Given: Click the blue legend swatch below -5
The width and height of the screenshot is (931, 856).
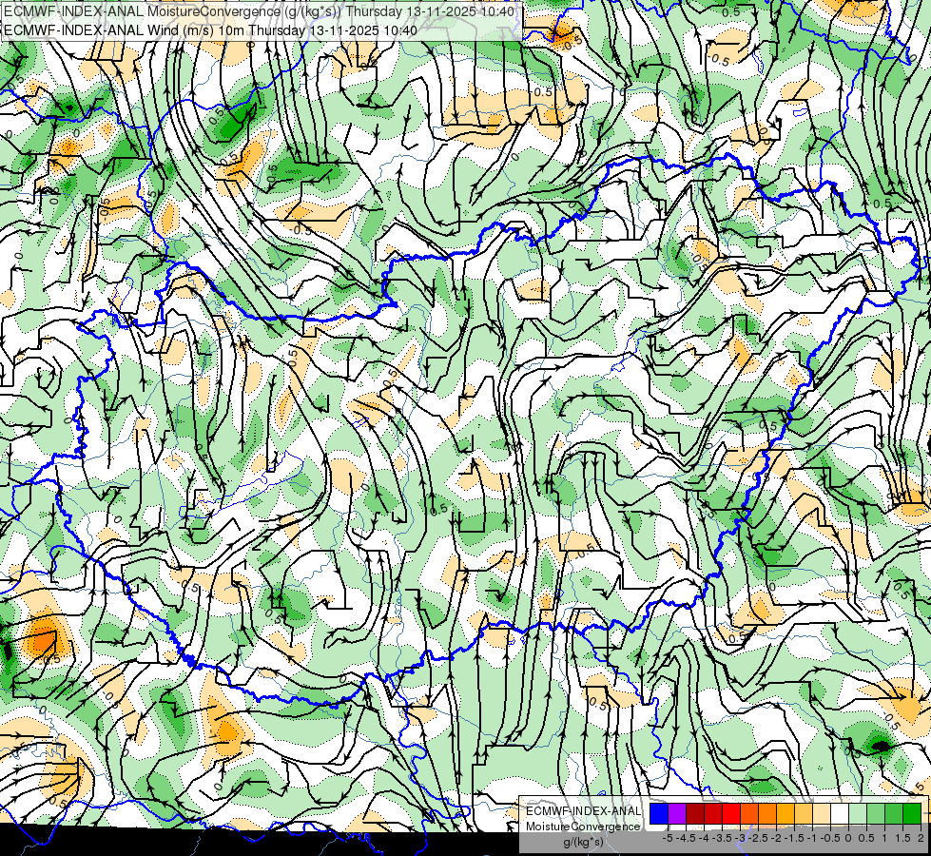Looking at the screenshot, I should coord(659,814).
